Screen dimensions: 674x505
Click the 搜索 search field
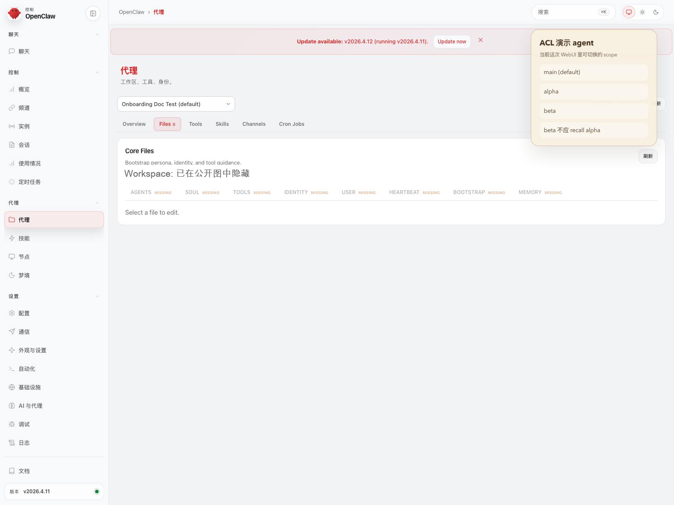click(x=573, y=12)
